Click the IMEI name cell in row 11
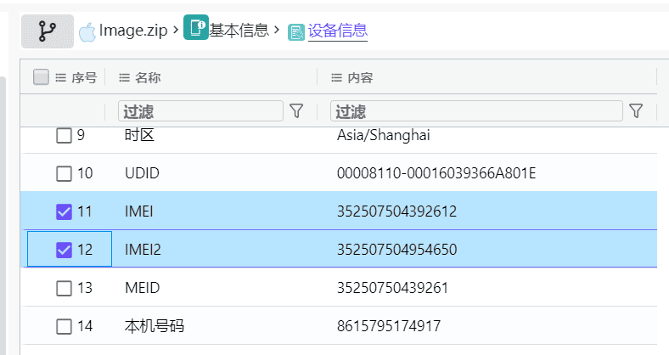Screen dimensions: 669x355 point(138,211)
